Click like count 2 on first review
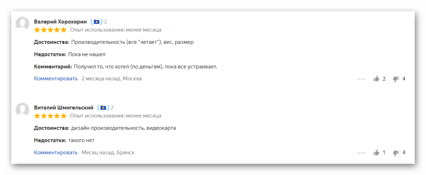 [x=384, y=79]
